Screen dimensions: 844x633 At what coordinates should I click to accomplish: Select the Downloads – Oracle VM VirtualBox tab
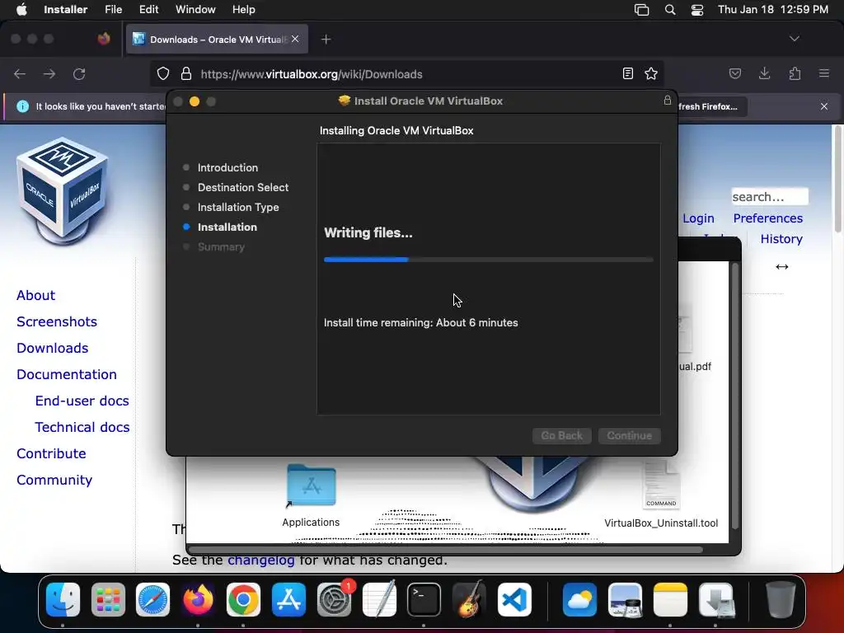217,40
